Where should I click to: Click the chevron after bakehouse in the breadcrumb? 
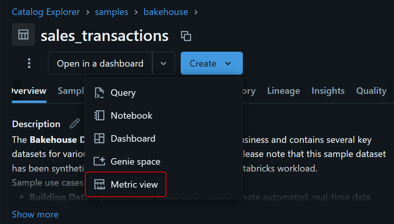196,12
